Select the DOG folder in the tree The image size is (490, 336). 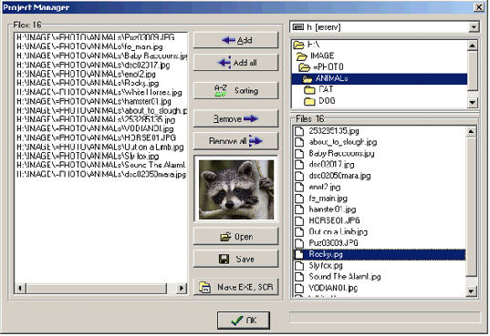click(319, 101)
